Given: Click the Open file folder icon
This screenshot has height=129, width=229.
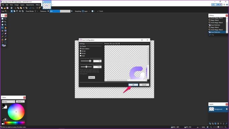Looking at the screenshot, I should [x=5, y=8].
